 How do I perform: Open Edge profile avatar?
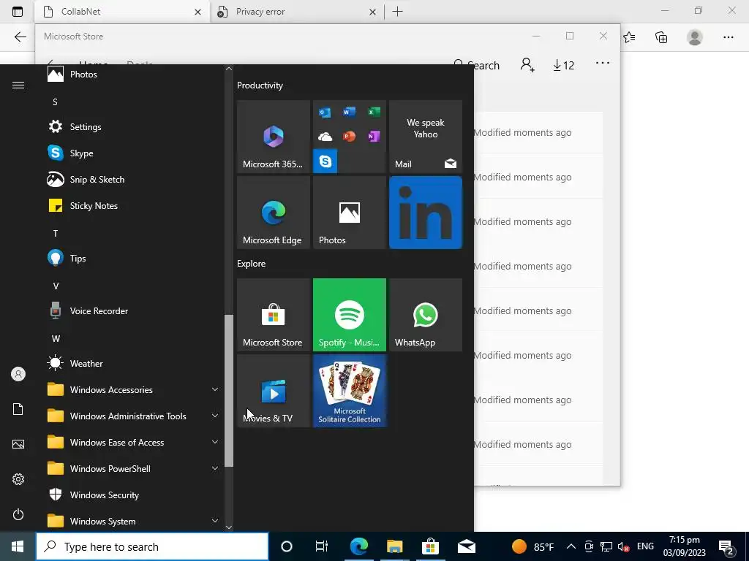pos(695,37)
